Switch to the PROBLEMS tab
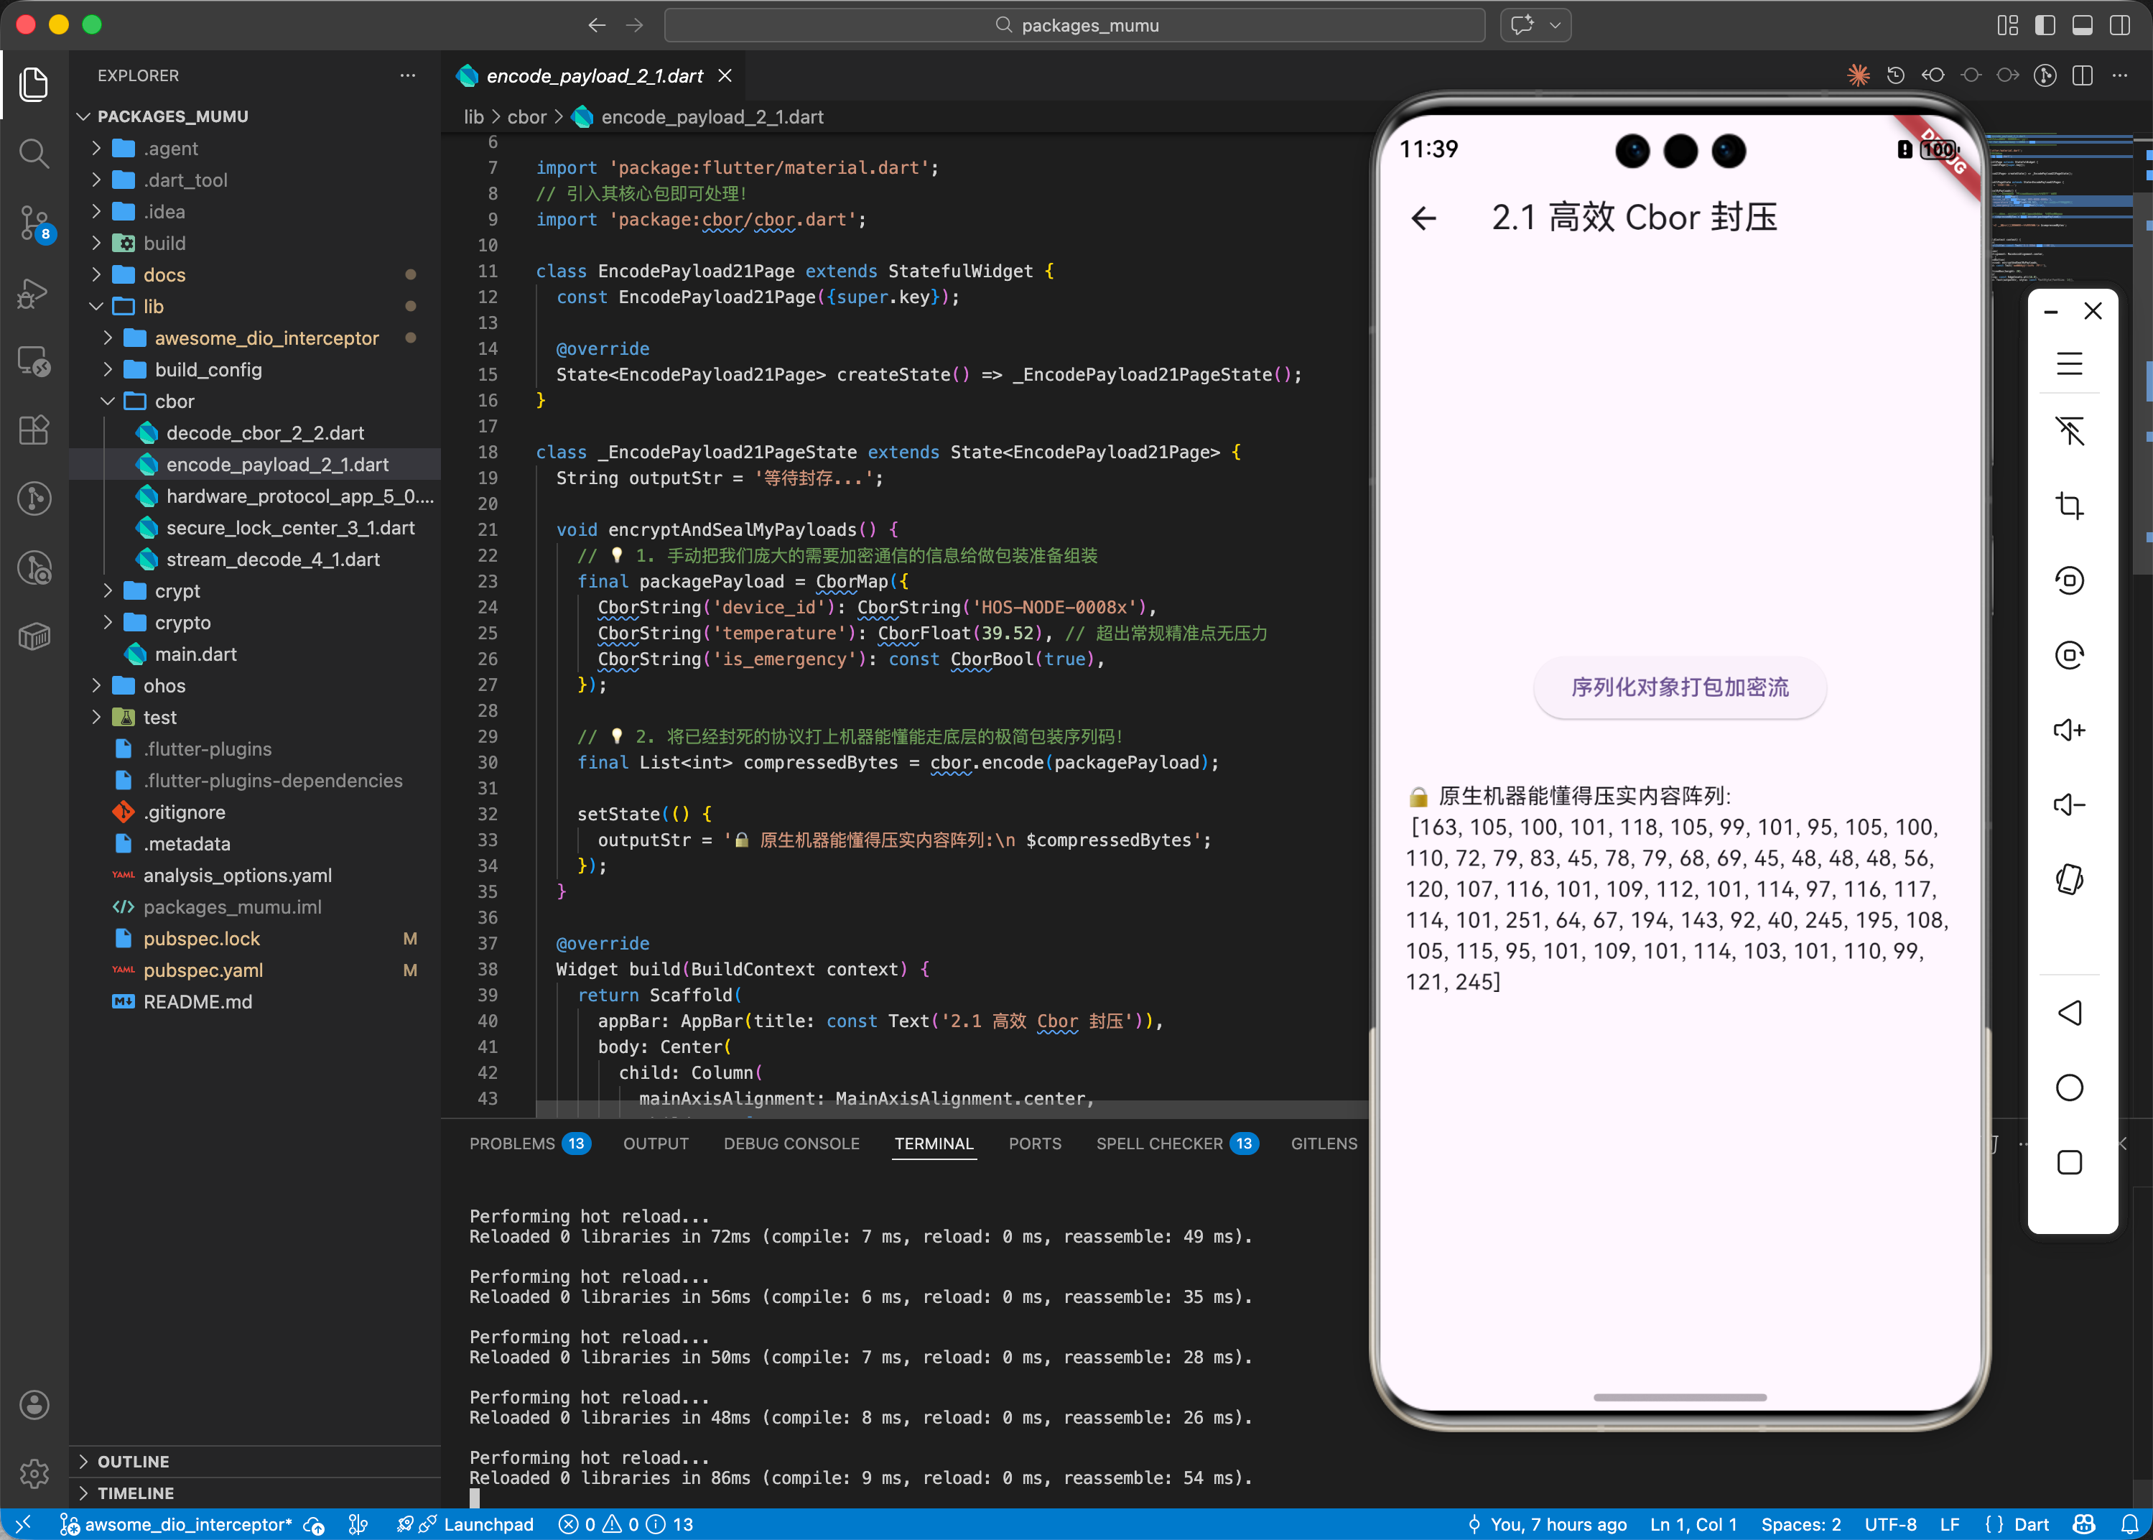Viewport: 2153px width, 1540px height. click(x=512, y=1144)
